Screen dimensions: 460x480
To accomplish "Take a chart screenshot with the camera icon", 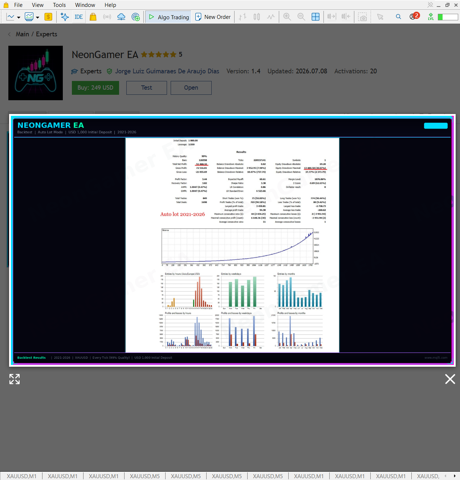I will pyautogui.click(x=362, y=17).
